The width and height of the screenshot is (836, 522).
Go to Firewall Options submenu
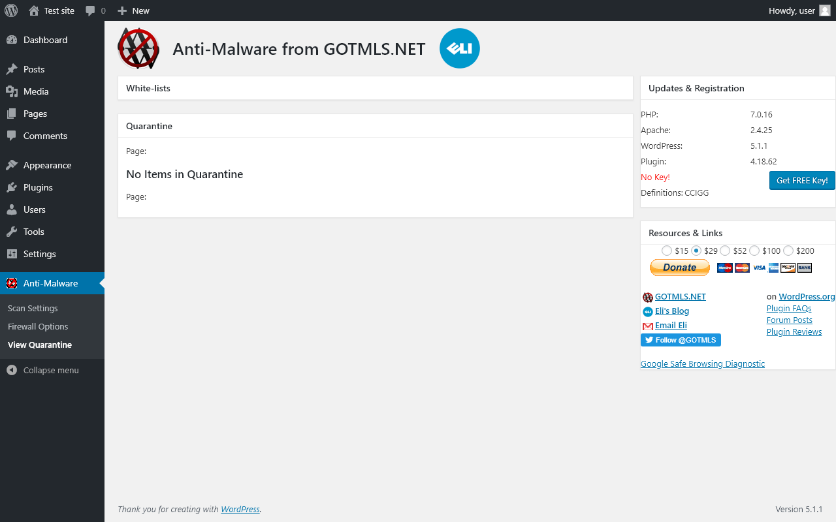(38, 326)
